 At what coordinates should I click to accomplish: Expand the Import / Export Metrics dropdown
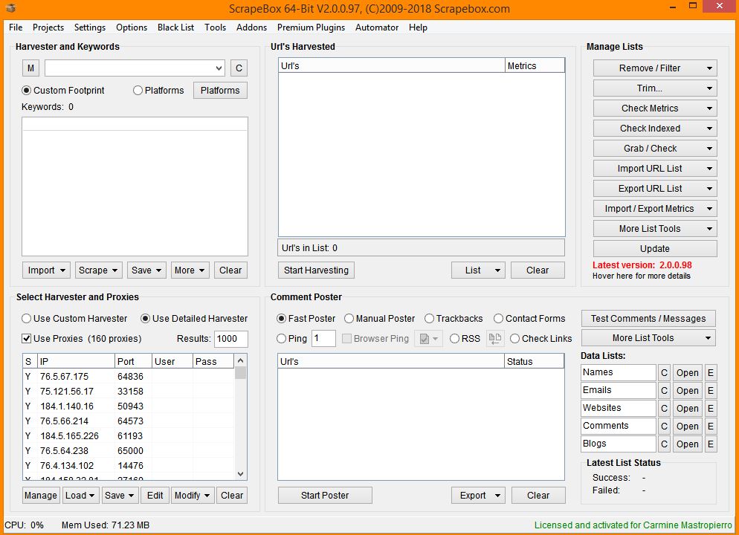(x=655, y=209)
